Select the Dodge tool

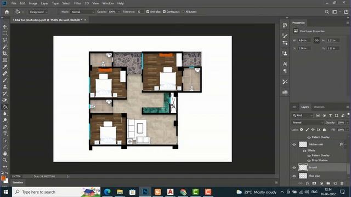(x=5, y=120)
